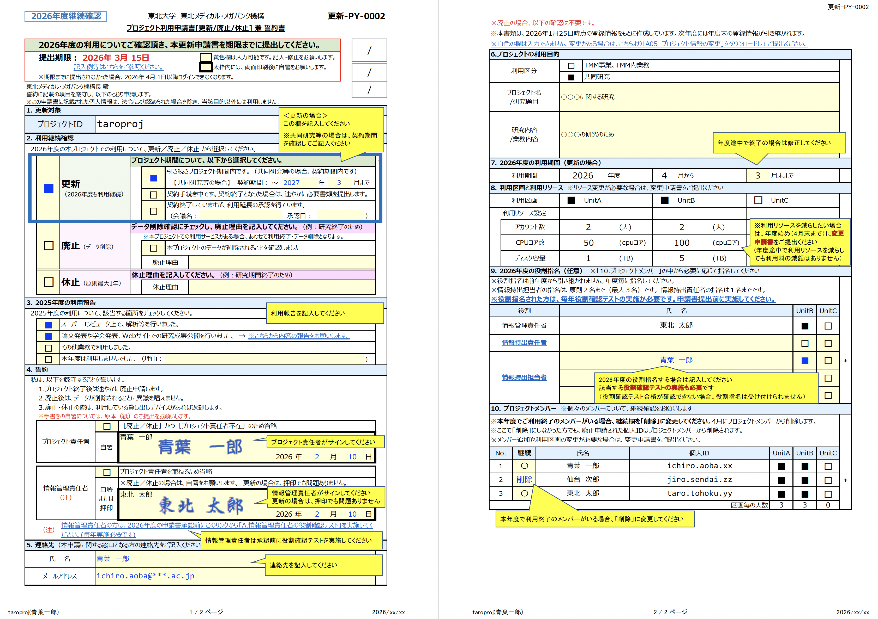Click 廃止理由 input field
Image resolution: width=878 pixels, height=619 pixels.
[281, 262]
